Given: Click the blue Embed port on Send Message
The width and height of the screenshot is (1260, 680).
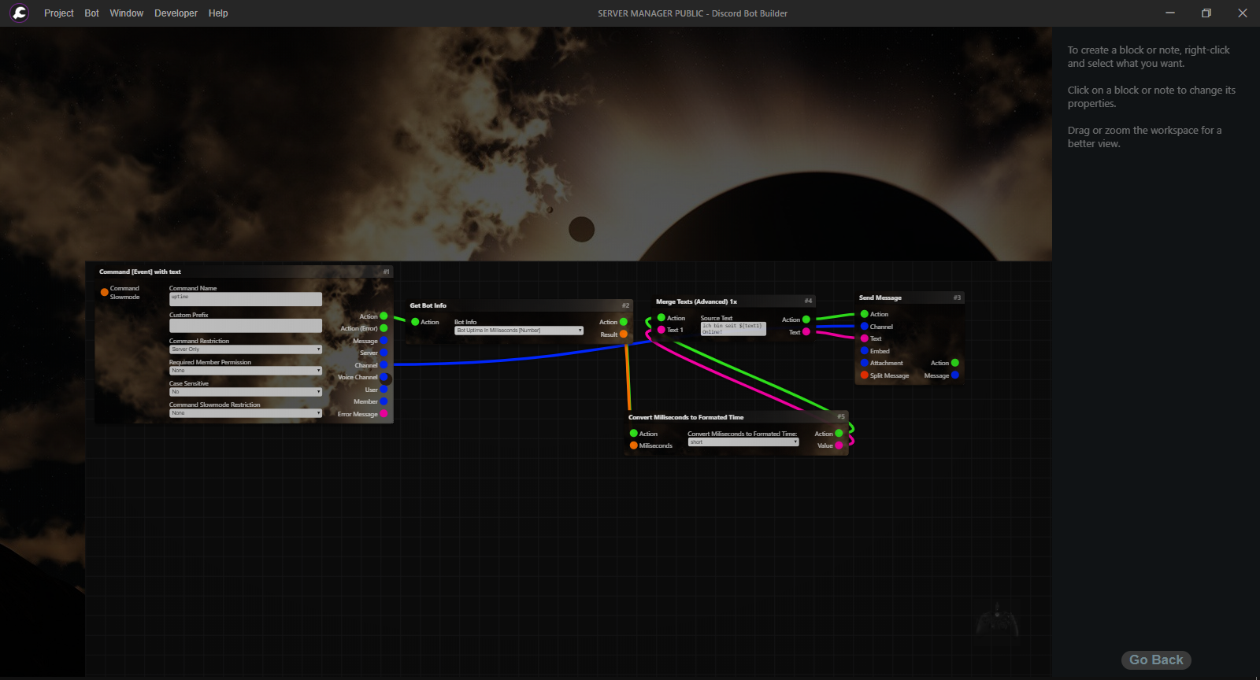Looking at the screenshot, I should [864, 351].
